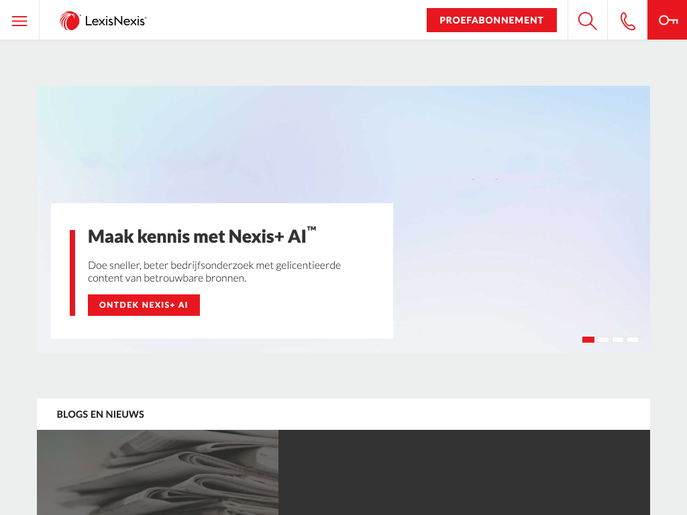687x515 pixels.
Task: Open the hamburger navigation menu
Action: click(x=19, y=21)
